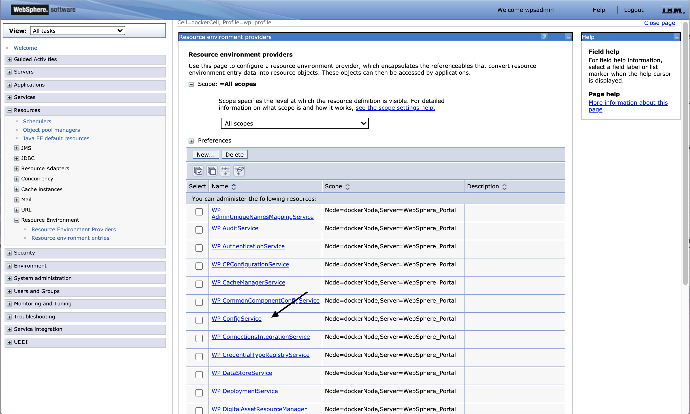The height and width of the screenshot is (414, 690).
Task: Select the WP AuditService checkbox
Action: click(x=199, y=230)
